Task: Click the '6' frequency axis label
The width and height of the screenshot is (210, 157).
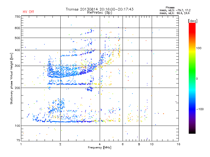Action: click(123, 144)
